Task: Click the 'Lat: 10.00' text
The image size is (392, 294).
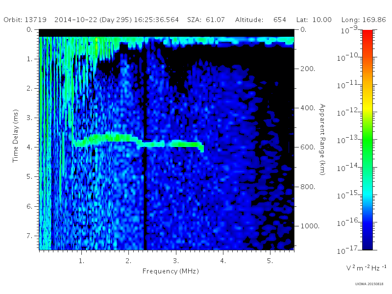Action: point(314,20)
